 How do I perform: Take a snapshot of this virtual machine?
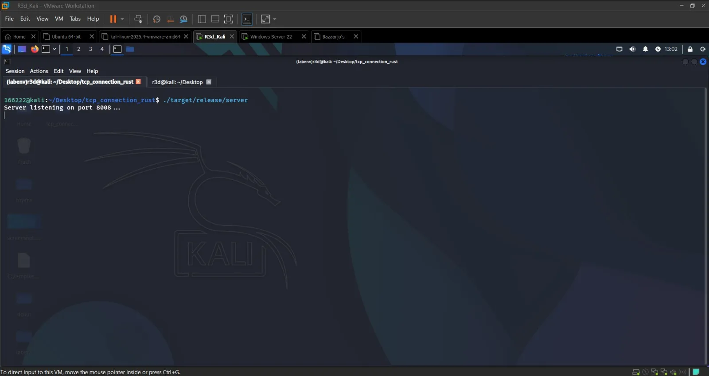point(156,19)
